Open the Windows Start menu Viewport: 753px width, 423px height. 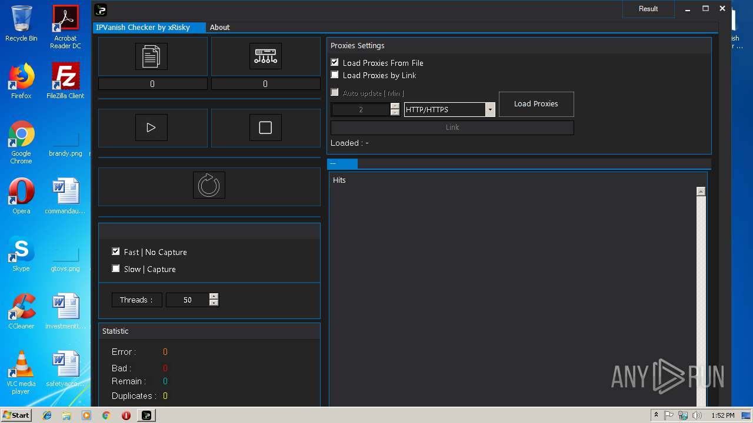click(x=16, y=415)
